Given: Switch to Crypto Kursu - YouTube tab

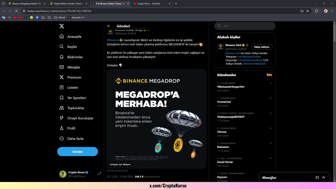Looking at the screenshot, I should tap(149, 4).
